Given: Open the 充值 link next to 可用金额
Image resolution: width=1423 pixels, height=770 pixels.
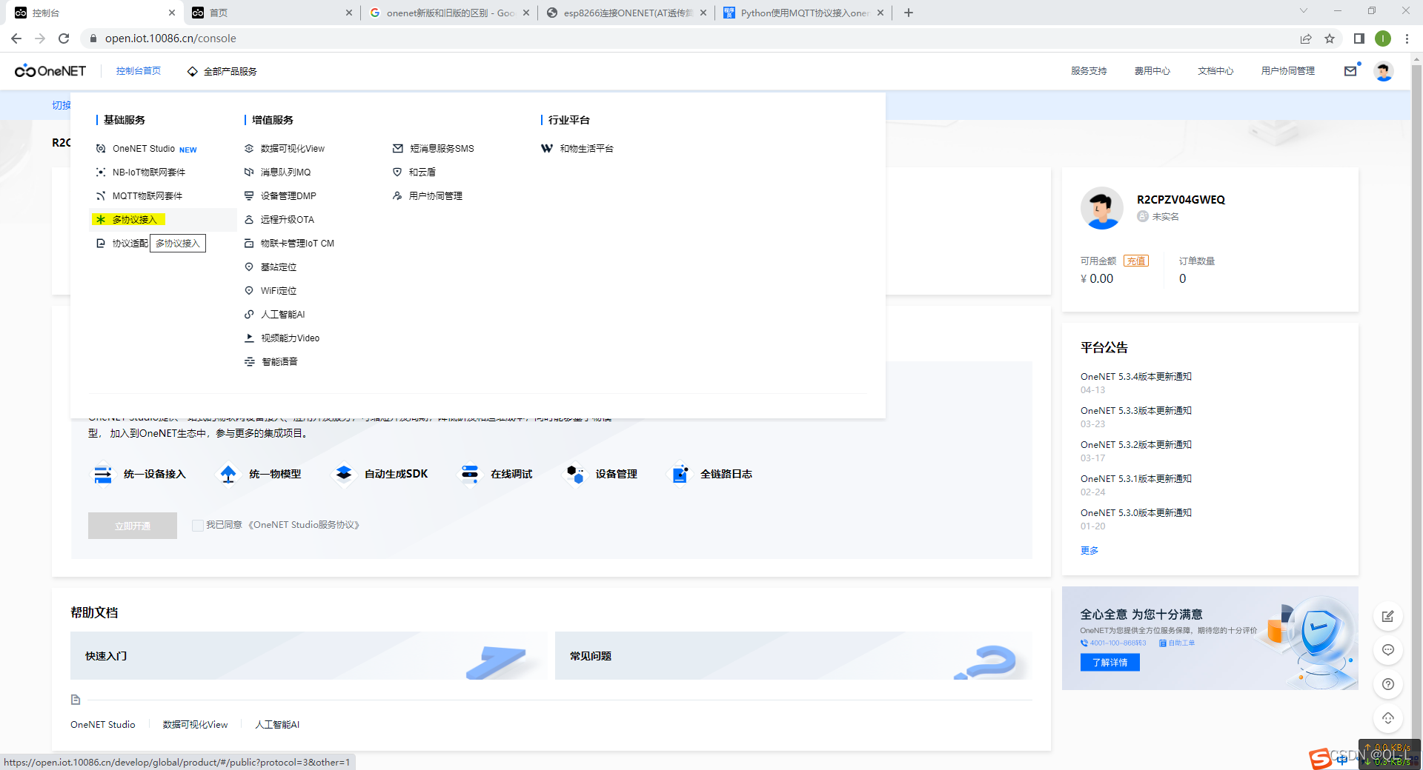Looking at the screenshot, I should click(1136, 260).
